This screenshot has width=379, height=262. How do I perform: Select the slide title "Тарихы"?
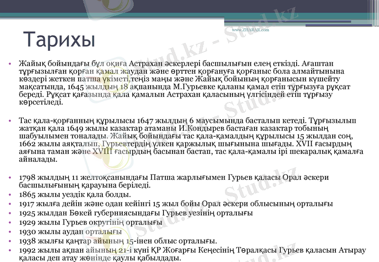point(59,40)
